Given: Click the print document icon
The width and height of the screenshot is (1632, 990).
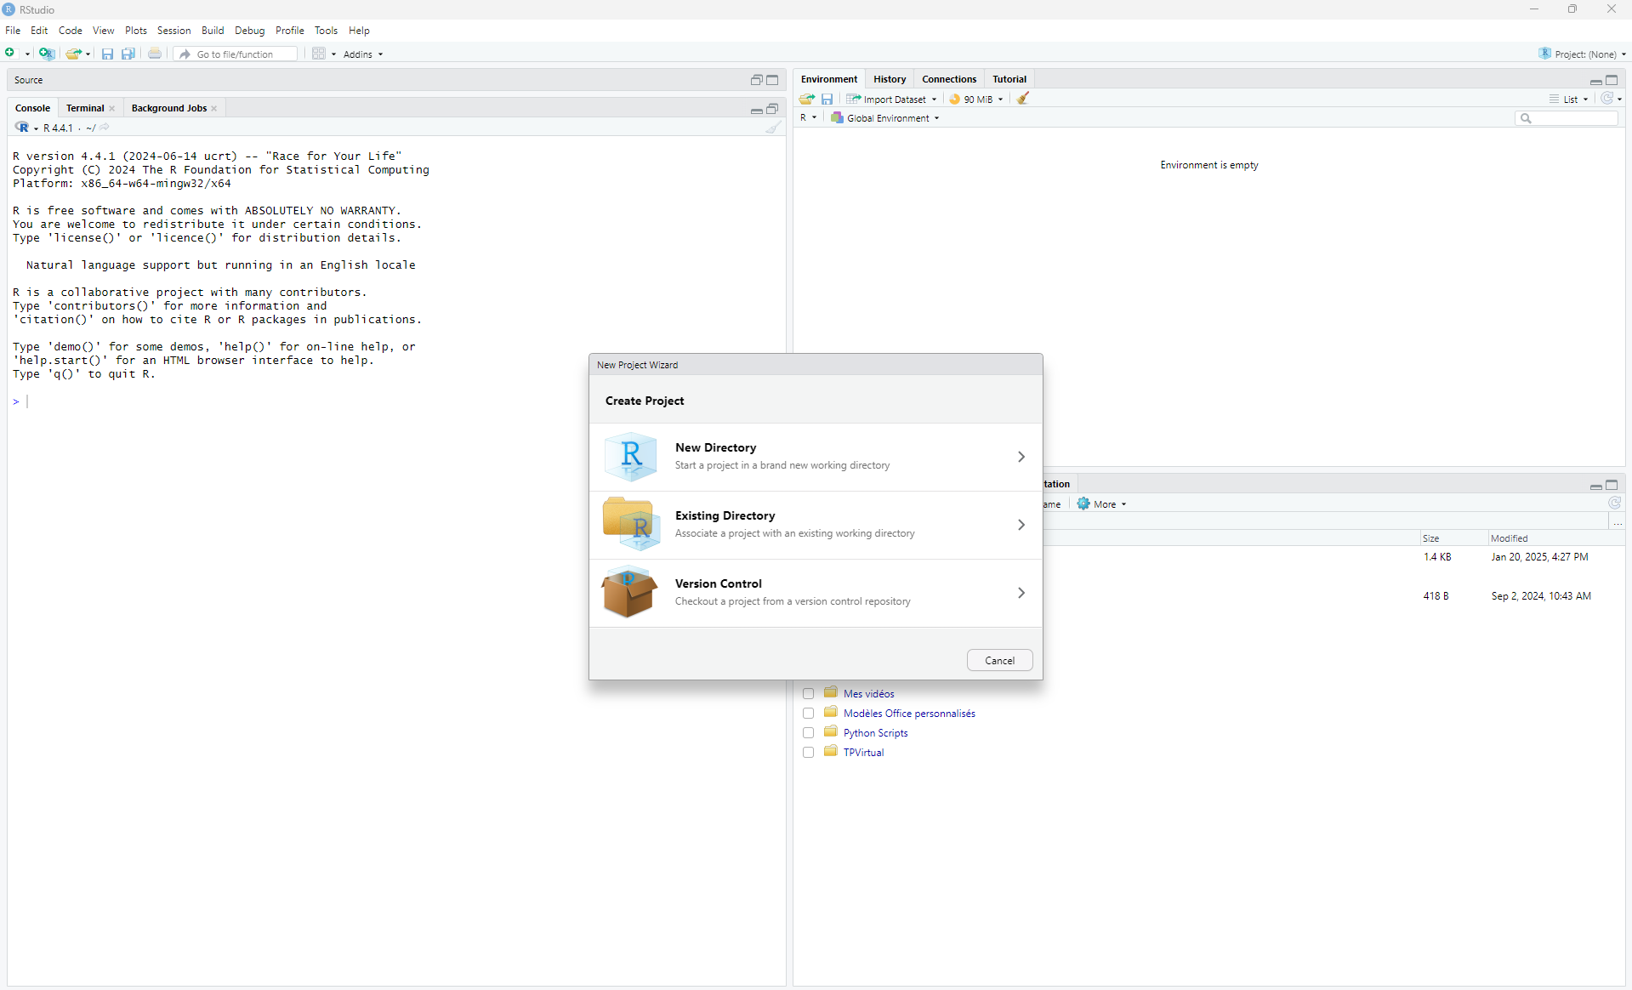Looking at the screenshot, I should coord(155,54).
